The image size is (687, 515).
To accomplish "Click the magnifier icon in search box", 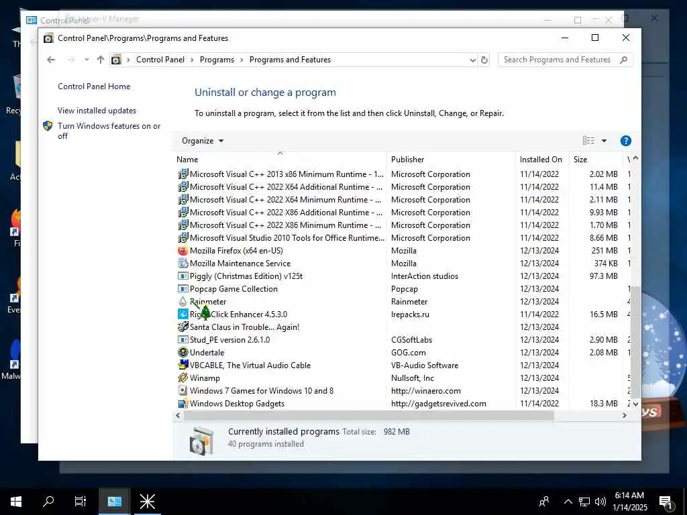I will [623, 60].
